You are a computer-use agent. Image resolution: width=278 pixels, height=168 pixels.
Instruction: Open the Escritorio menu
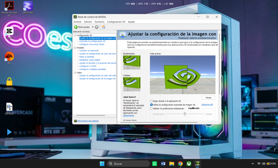point(99,22)
